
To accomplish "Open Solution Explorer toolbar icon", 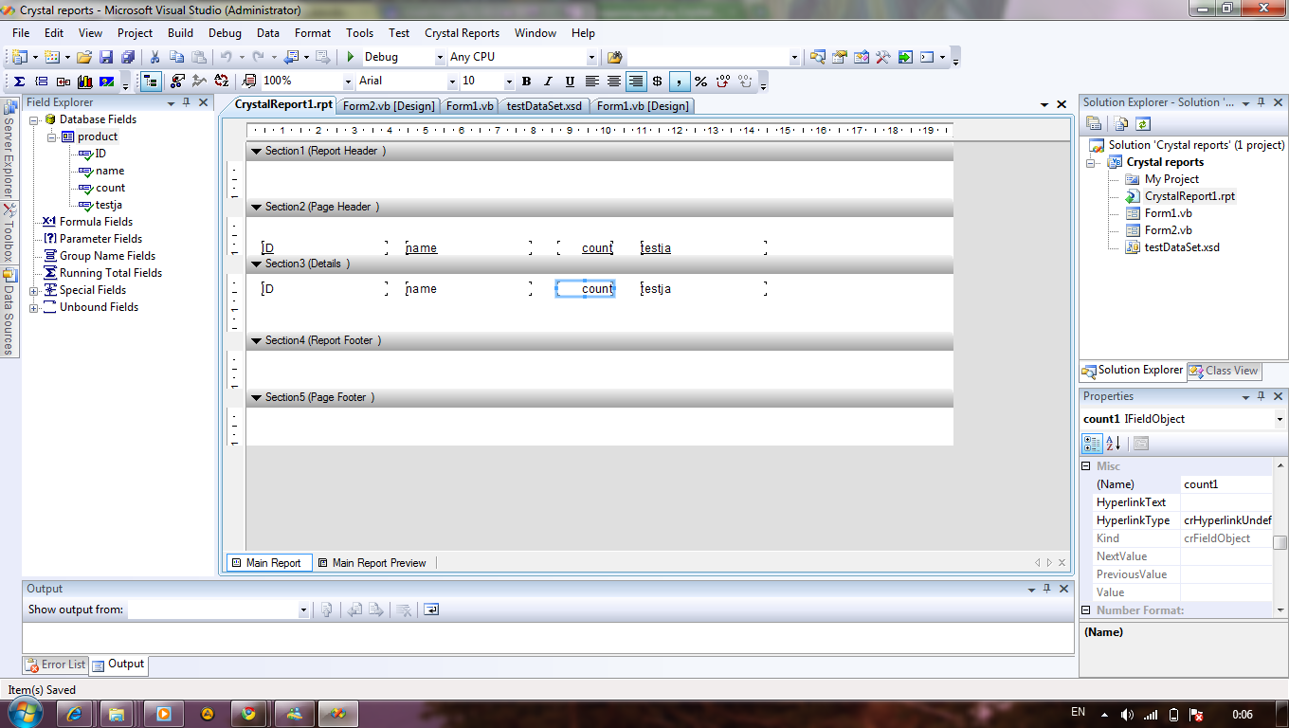I will pos(817,57).
